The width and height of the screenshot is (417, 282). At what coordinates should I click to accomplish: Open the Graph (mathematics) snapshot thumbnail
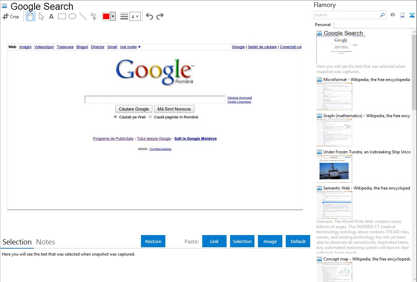pos(334,132)
